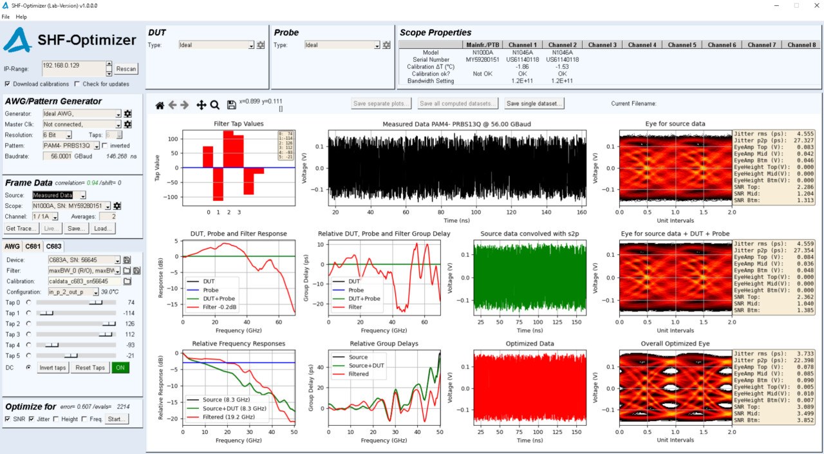
Task: Click the save figure floppy disk icon
Action: point(230,104)
